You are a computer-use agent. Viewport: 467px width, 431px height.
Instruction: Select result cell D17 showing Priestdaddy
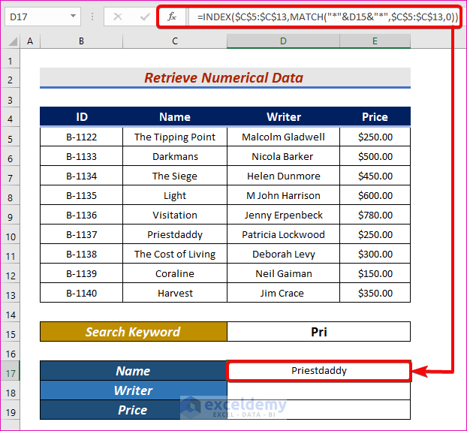point(318,371)
